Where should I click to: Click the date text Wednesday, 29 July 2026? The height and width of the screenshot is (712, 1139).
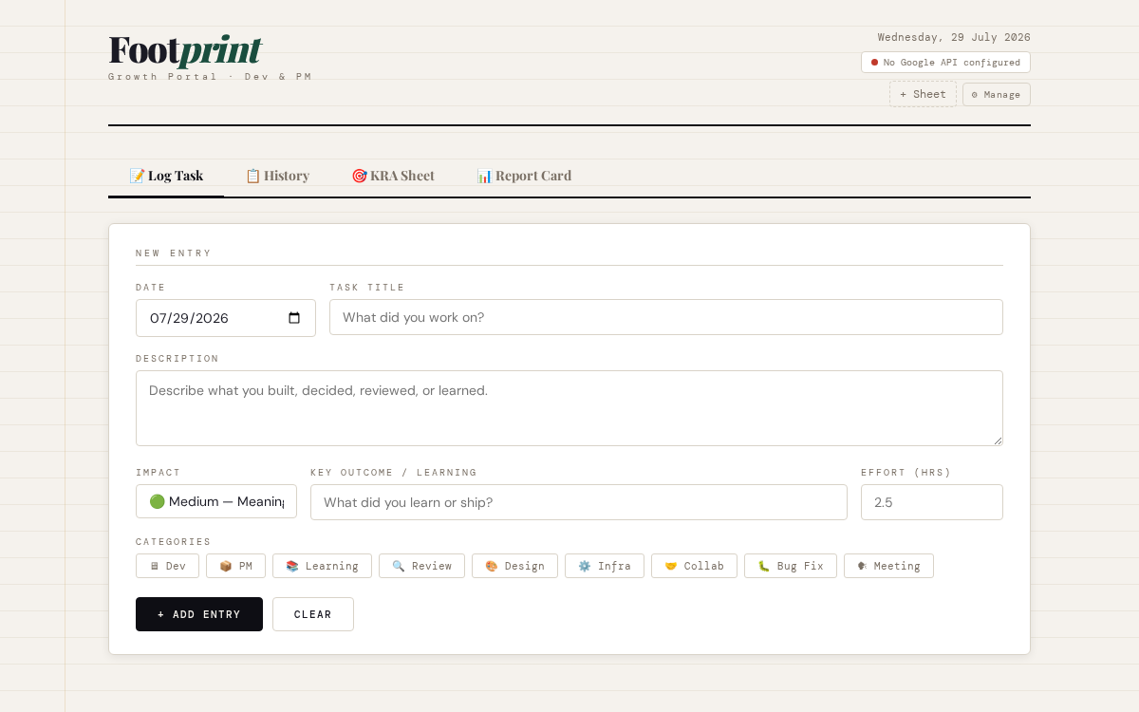coord(954,37)
